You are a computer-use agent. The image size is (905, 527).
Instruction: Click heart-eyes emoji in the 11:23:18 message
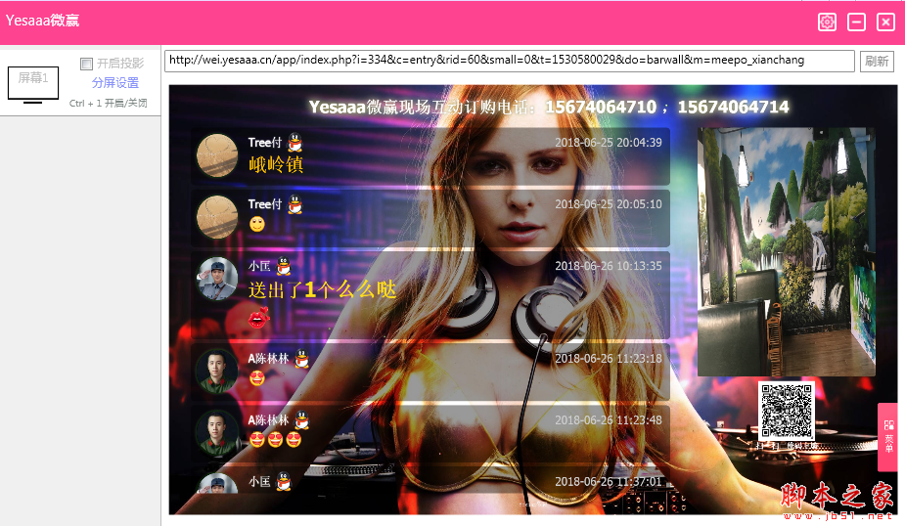(x=257, y=378)
